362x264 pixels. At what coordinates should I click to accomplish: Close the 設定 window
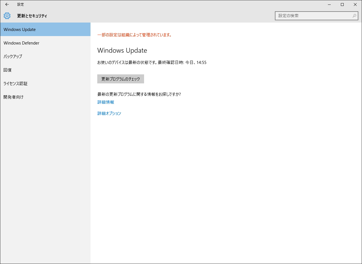[x=355, y=5]
